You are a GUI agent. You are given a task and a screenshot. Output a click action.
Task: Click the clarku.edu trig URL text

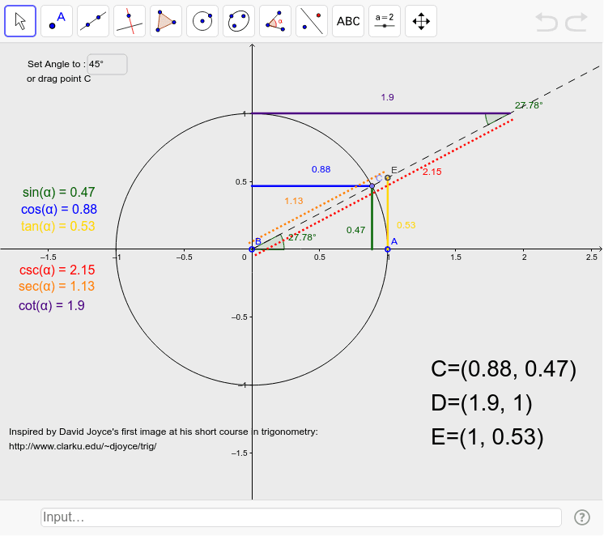83,446
